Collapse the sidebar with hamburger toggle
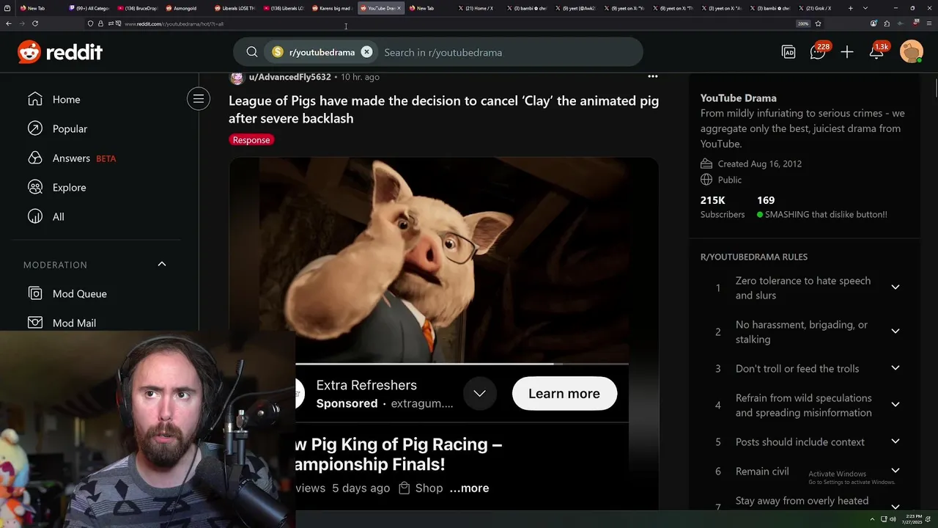 199,99
